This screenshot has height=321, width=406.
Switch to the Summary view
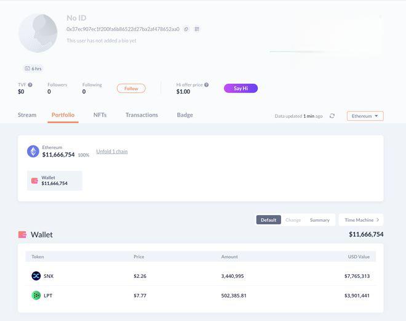pos(319,220)
